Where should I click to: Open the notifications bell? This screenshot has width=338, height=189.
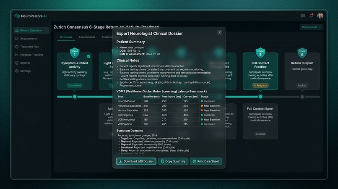click(311, 16)
